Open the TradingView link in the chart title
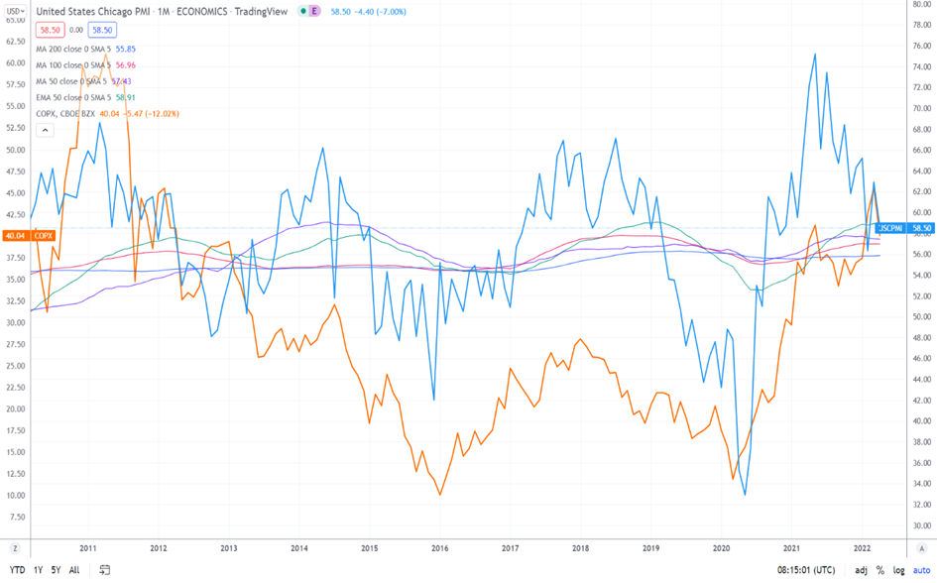Screen dimensions: 937x583 click(x=260, y=11)
